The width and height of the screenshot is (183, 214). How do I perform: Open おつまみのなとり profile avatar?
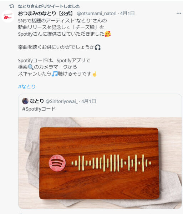(x=8, y=16)
